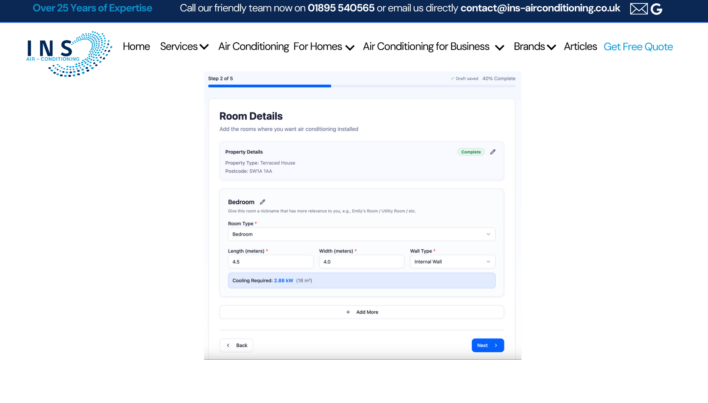Open Air Conditioning for Business menu

[426, 47]
